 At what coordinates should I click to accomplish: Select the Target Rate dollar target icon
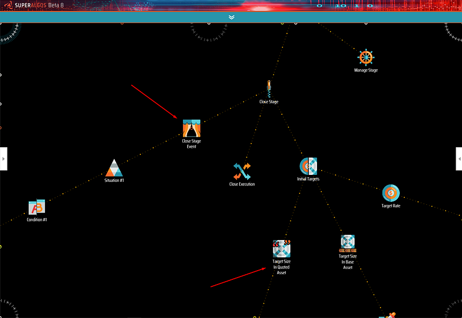point(391,193)
